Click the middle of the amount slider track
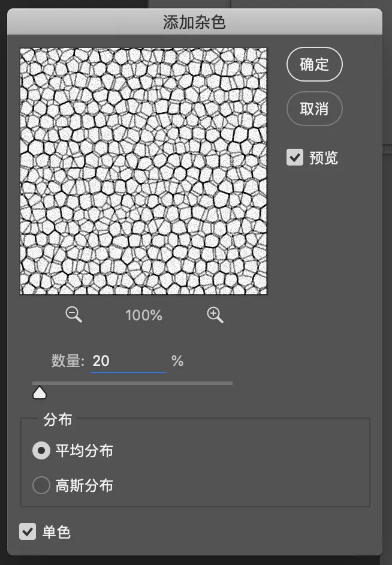Image resolution: width=392 pixels, height=565 pixels. coord(132,383)
